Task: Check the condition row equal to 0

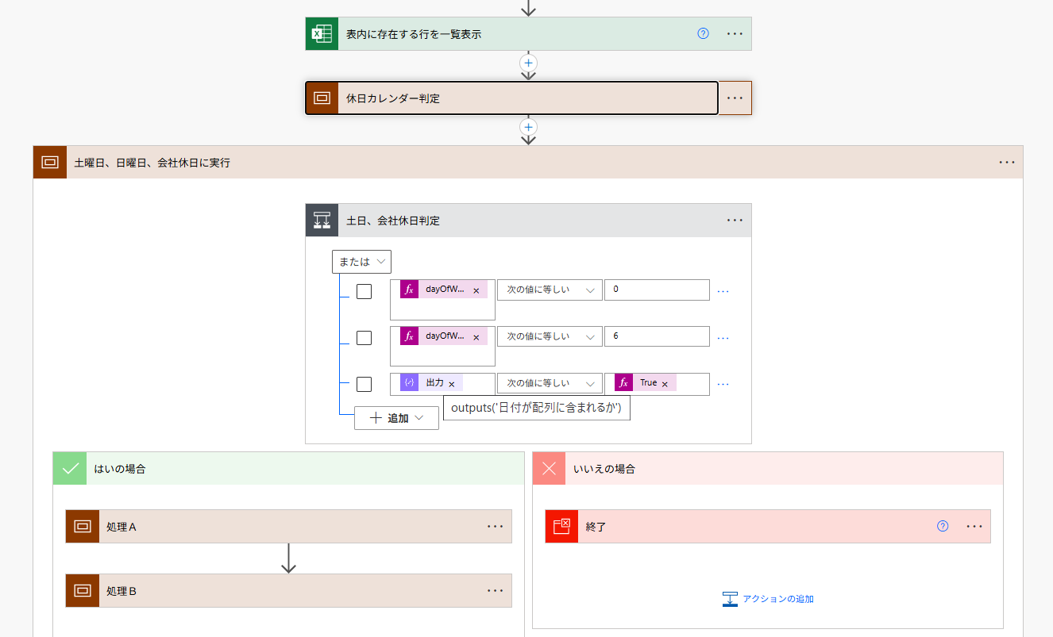Action: [364, 291]
